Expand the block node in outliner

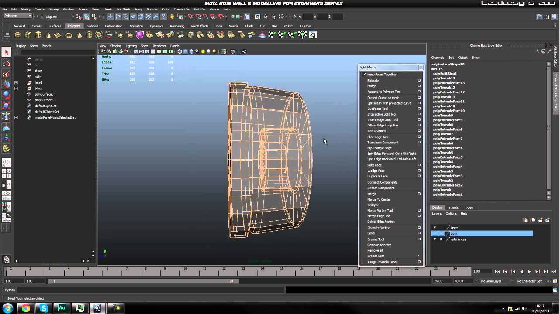tap(16, 89)
